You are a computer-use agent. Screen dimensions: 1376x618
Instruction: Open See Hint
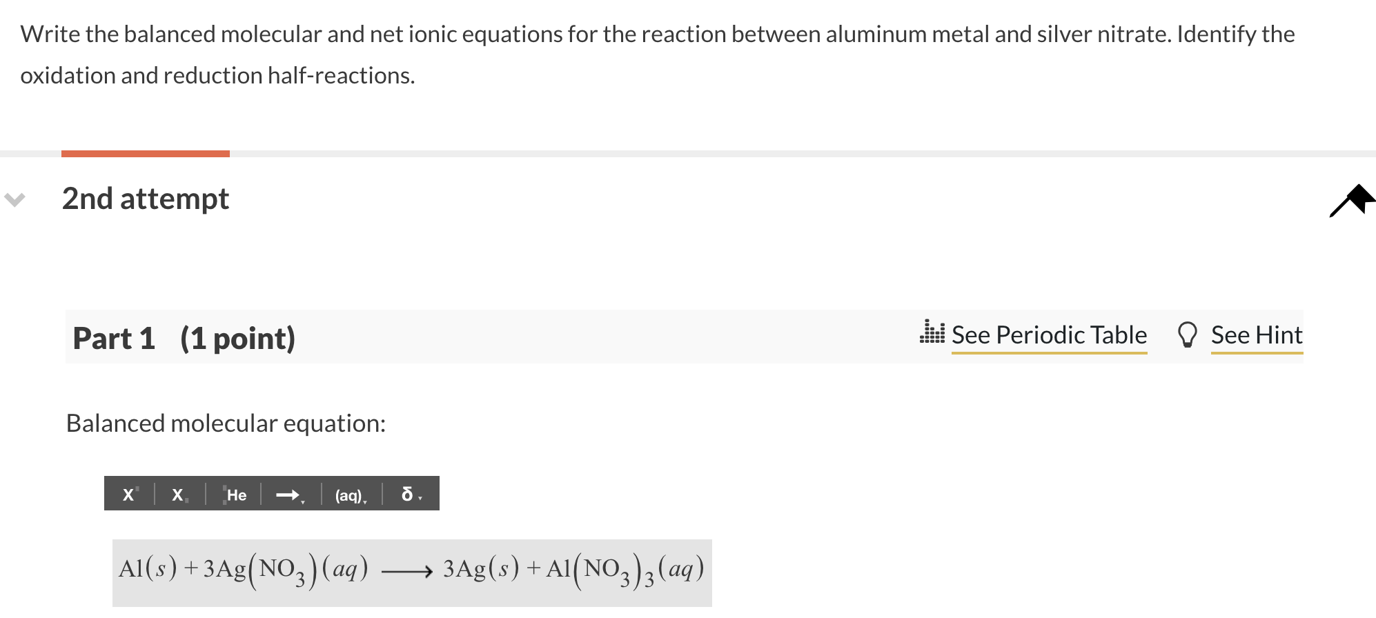1257,335
